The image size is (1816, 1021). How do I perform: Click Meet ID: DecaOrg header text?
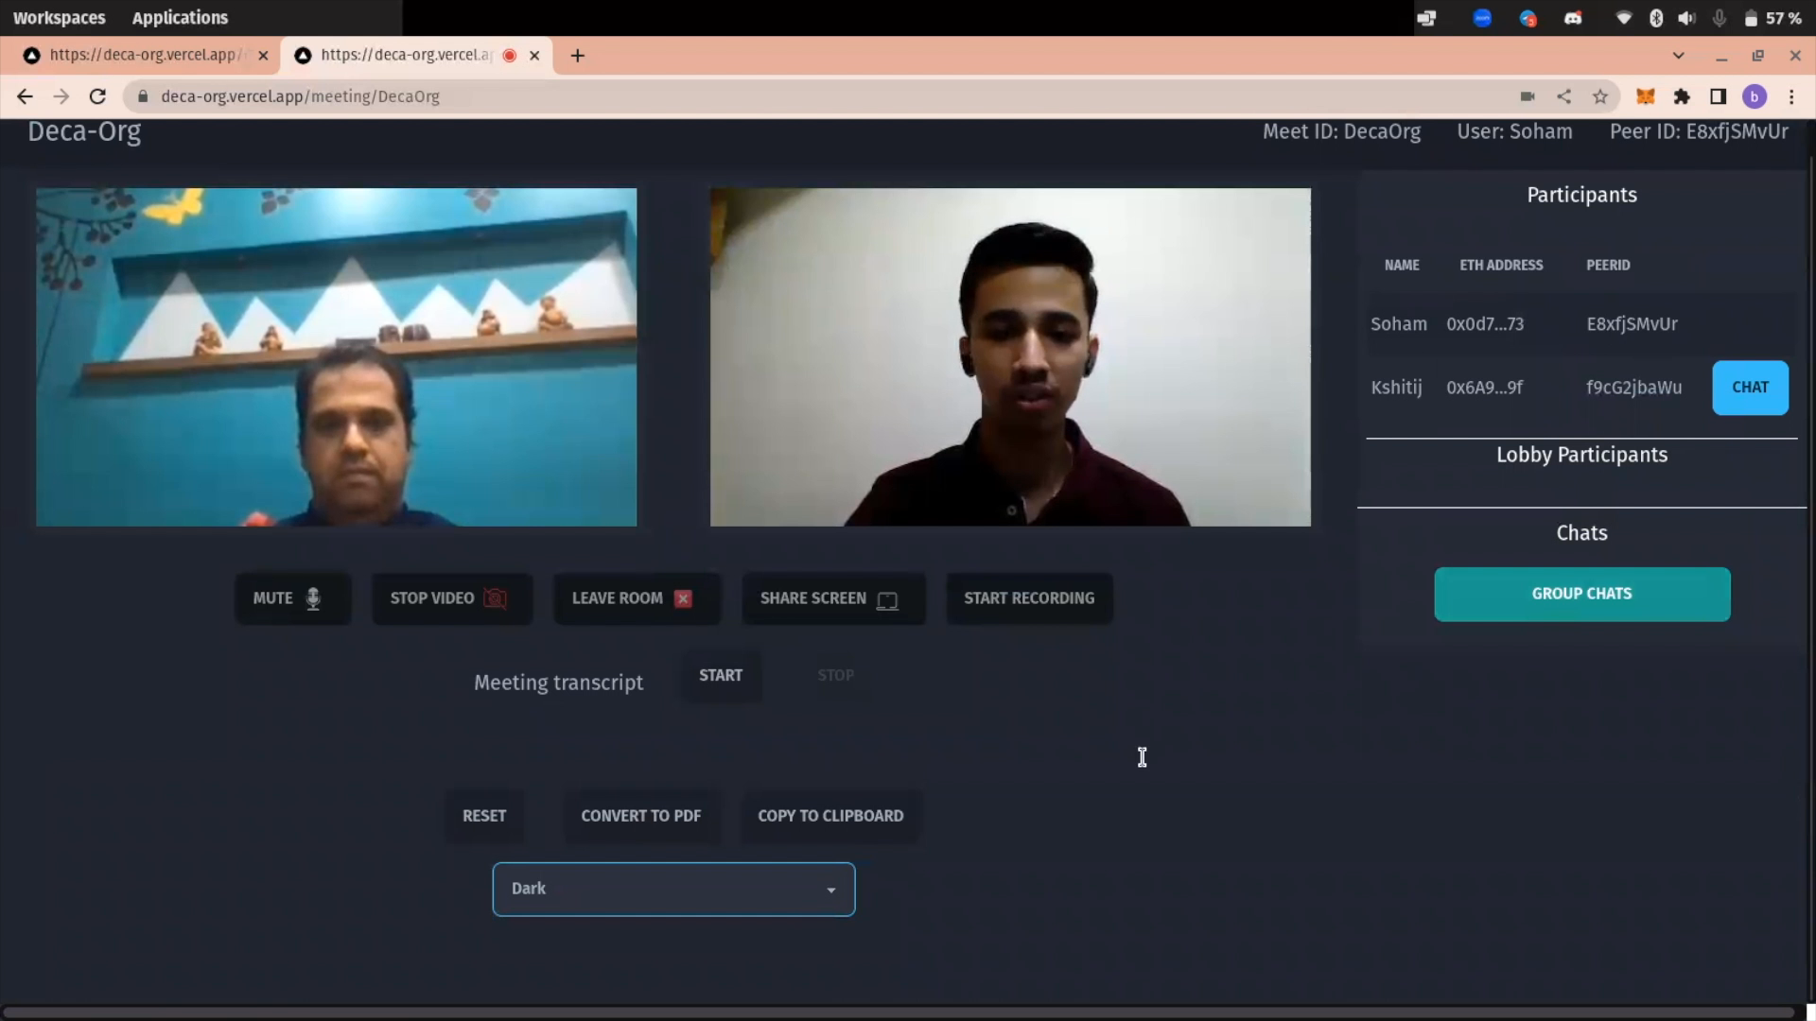coord(1341,131)
